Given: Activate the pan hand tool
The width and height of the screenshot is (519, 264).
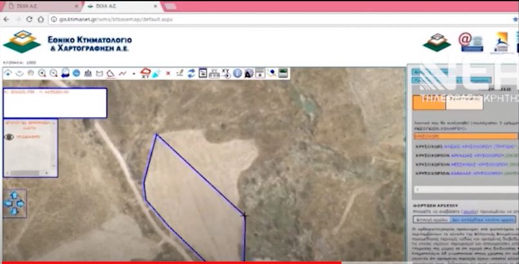Looking at the screenshot, I should 30,73.
